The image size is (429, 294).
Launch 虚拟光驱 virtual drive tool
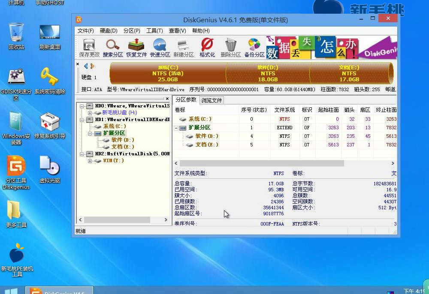pyautogui.click(x=50, y=169)
